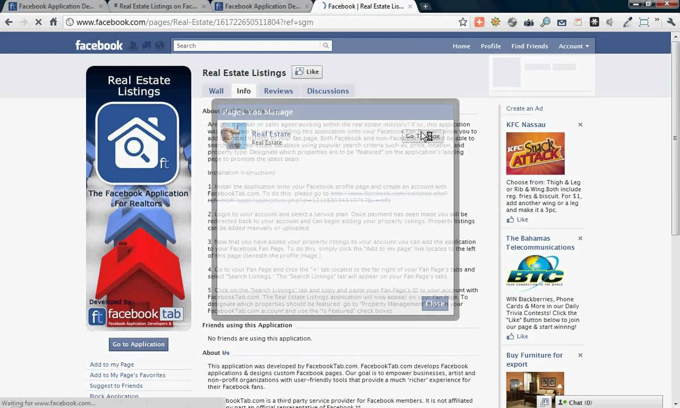Open Facebook friend requests icon

pos(134,45)
